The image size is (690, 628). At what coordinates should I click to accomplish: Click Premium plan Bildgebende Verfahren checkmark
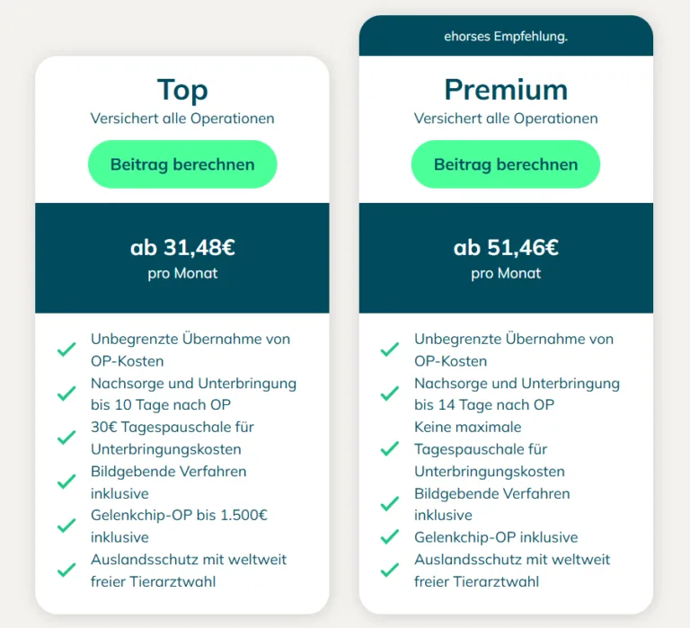tap(390, 504)
